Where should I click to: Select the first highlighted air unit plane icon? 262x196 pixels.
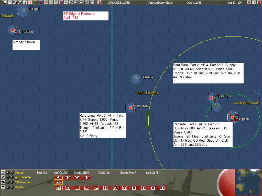point(58,178)
